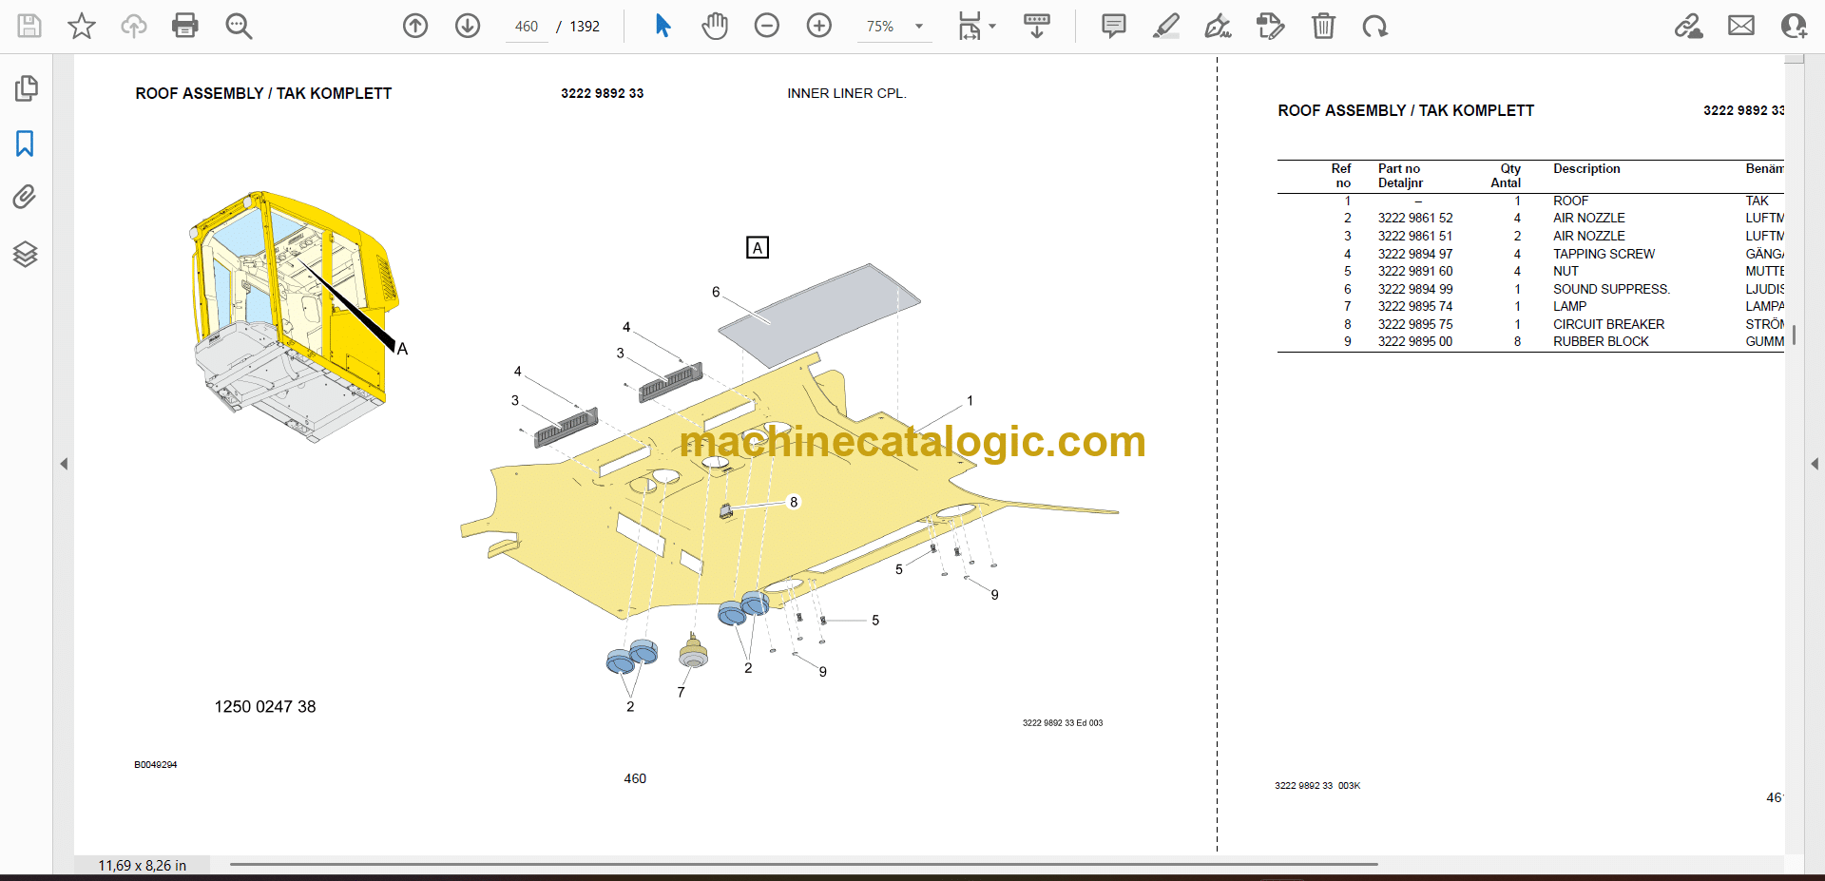Expand the right tools pane
1825x881 pixels.
(1815, 464)
